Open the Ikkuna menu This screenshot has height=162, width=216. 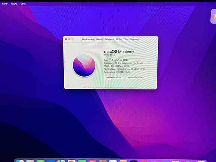pos(14,4)
